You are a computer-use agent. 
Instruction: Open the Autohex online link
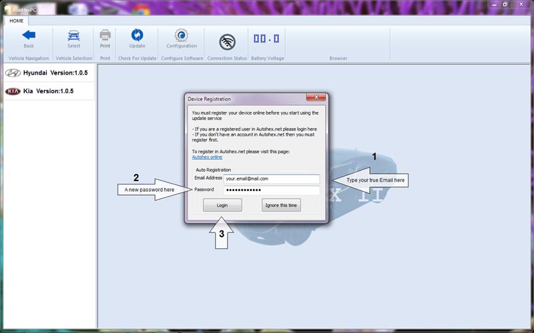[x=207, y=157]
